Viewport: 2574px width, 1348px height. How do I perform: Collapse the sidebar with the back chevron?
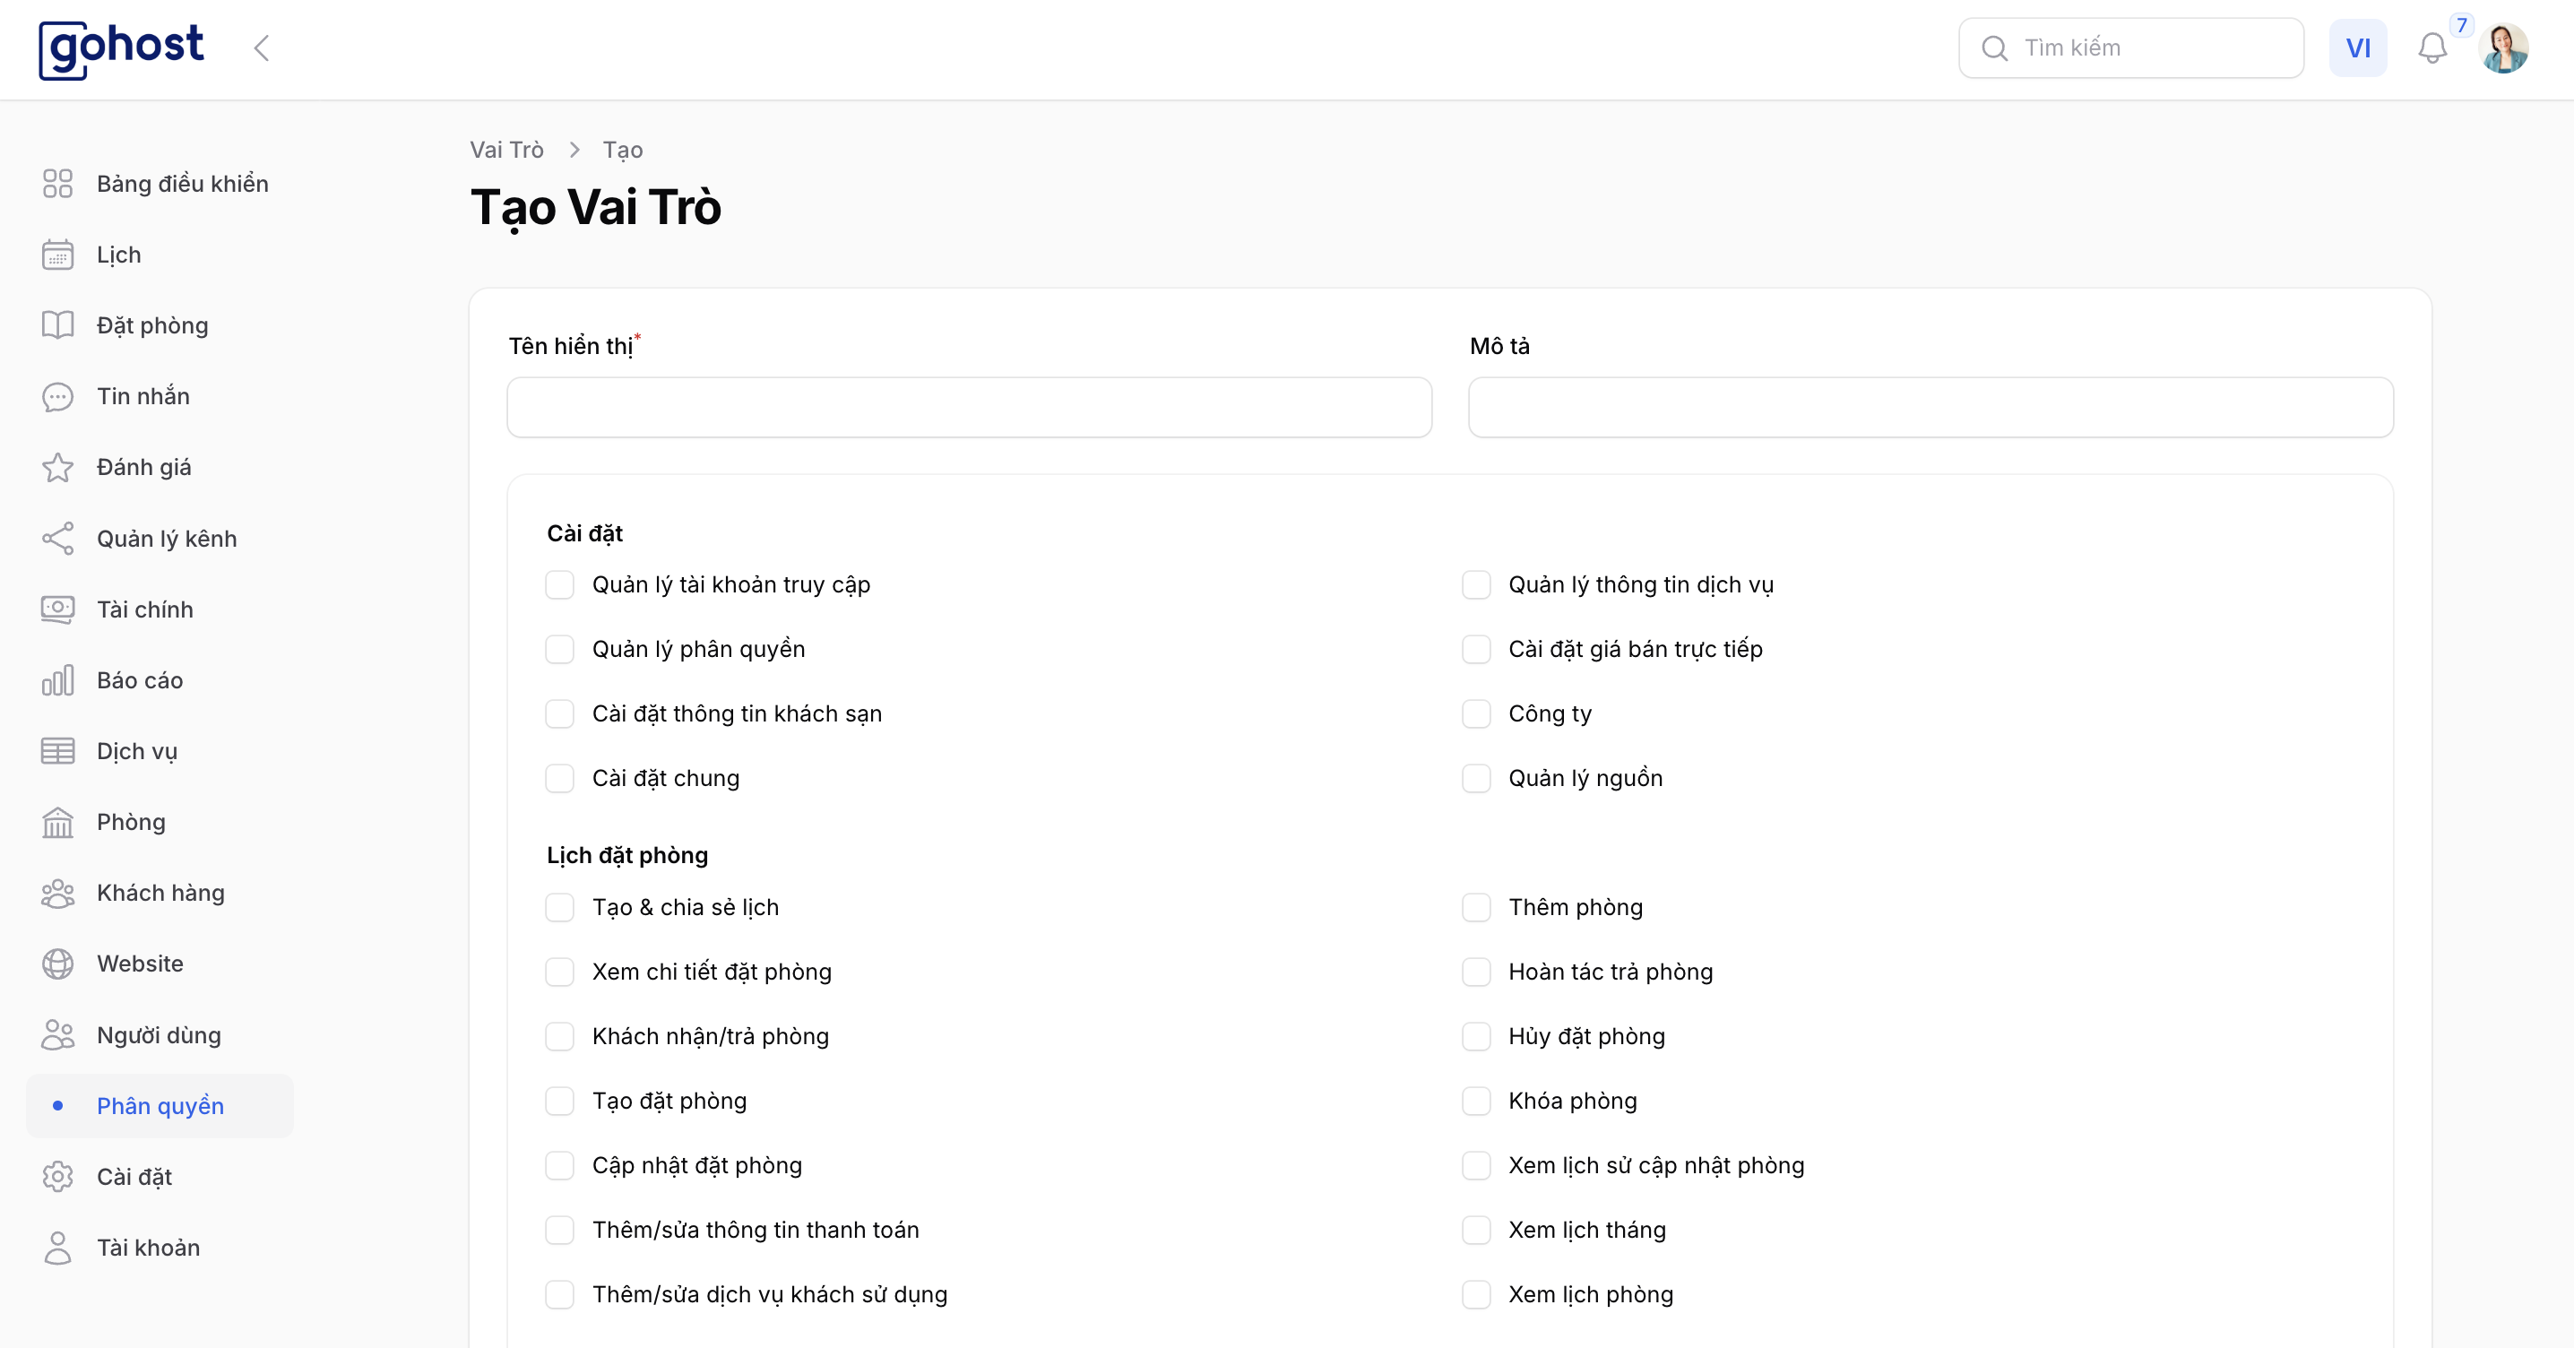click(262, 48)
